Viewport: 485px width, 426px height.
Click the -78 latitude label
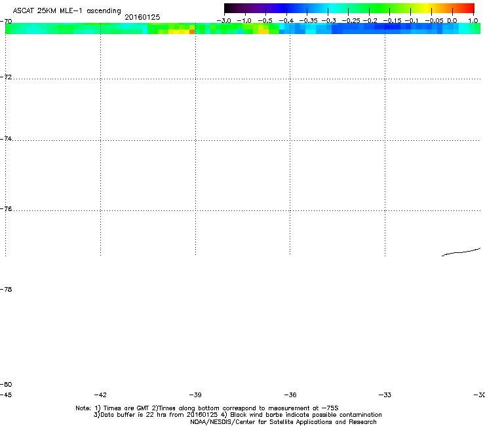point(6,289)
